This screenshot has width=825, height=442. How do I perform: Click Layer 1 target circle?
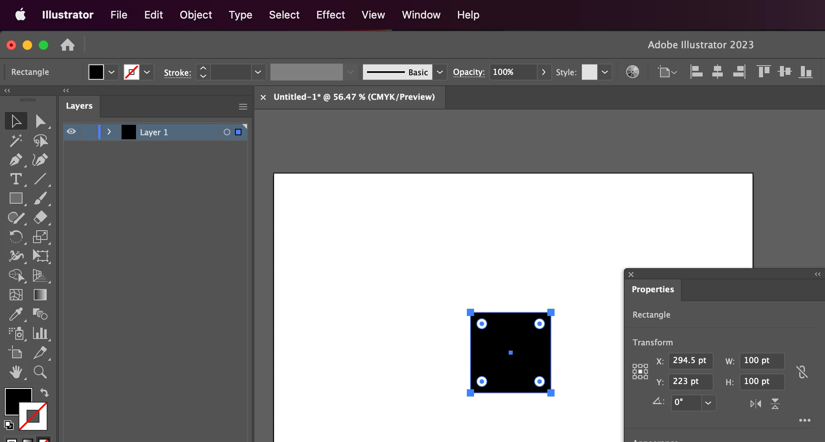pyautogui.click(x=227, y=132)
